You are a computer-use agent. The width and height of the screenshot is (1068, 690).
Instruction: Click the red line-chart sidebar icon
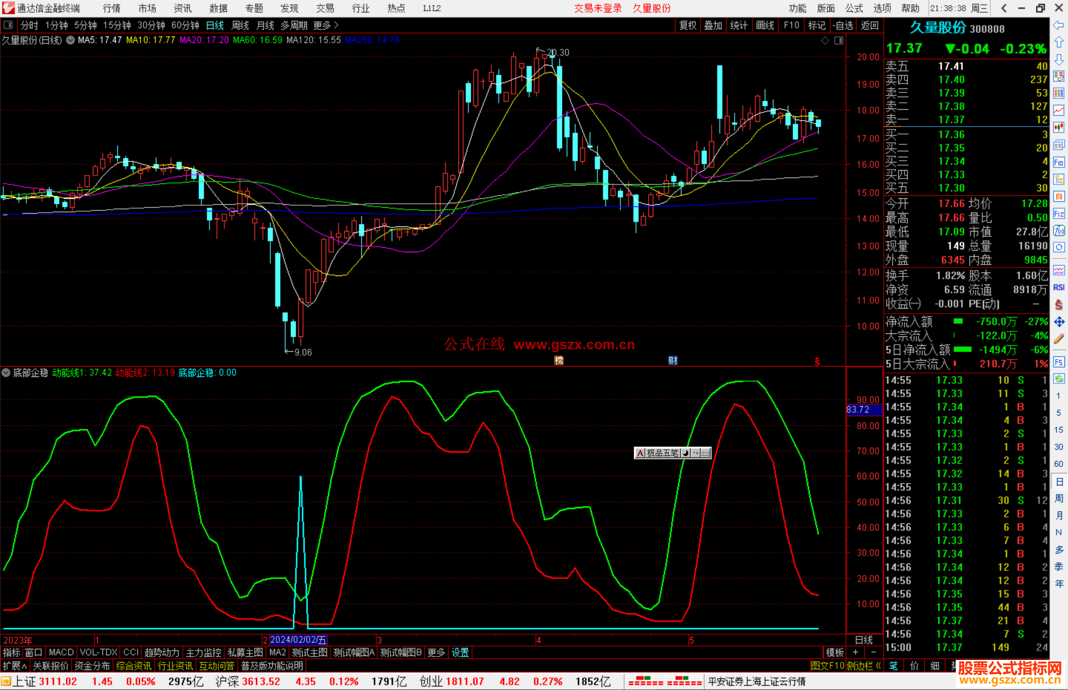pos(1059,110)
